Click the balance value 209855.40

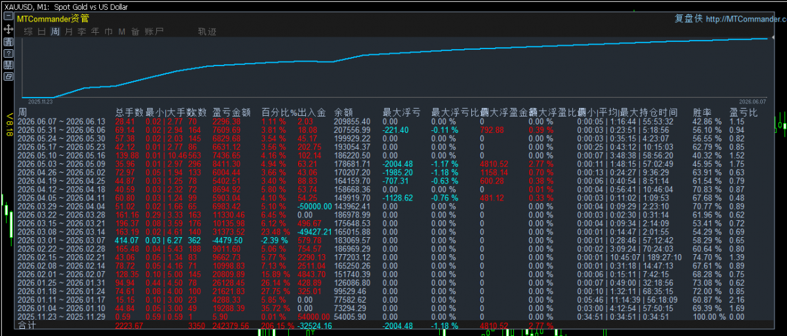pyautogui.click(x=352, y=121)
